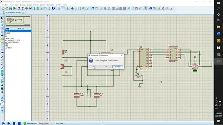Click the Pan/center view cross icon
Viewport: 223px width, 125px height.
(x=72, y=8)
